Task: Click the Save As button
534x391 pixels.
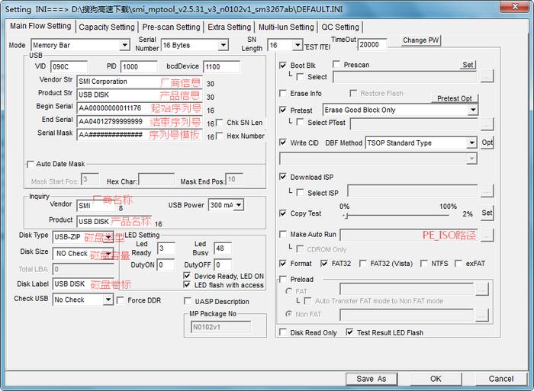Action: 372,379
